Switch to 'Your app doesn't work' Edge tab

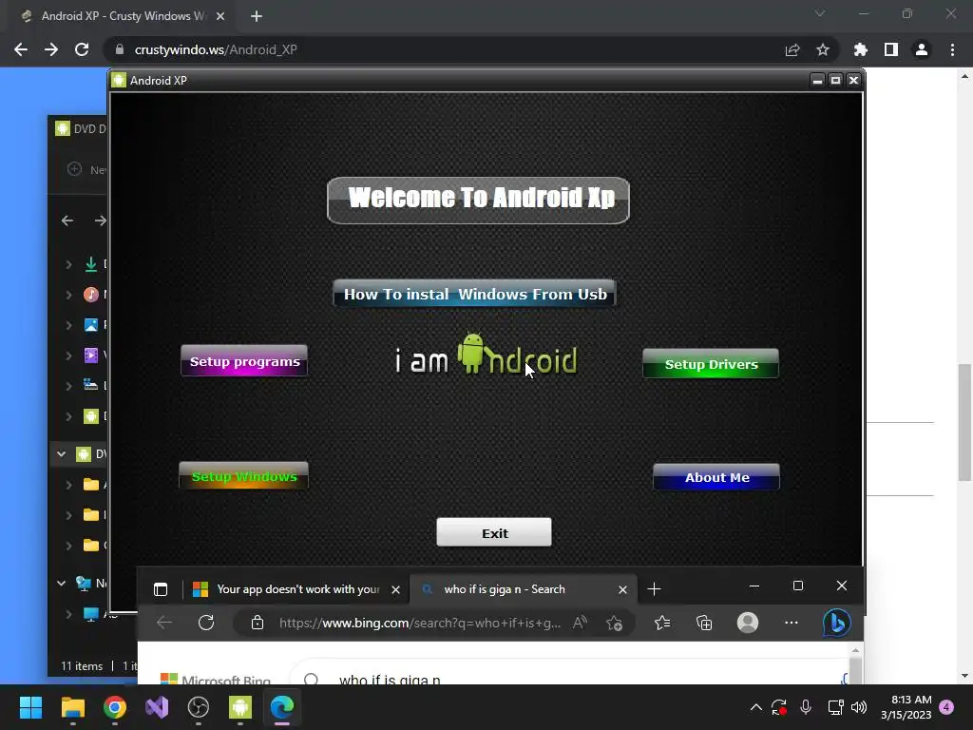click(x=297, y=589)
